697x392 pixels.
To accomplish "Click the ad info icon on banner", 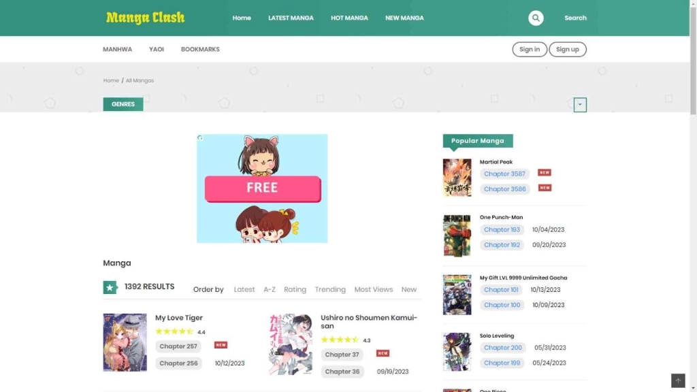I will pos(200,137).
